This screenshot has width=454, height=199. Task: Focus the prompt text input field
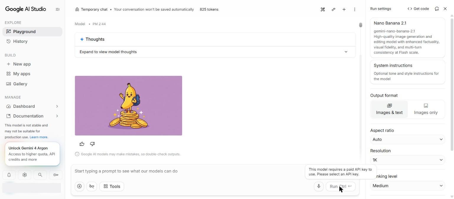[x=189, y=171]
